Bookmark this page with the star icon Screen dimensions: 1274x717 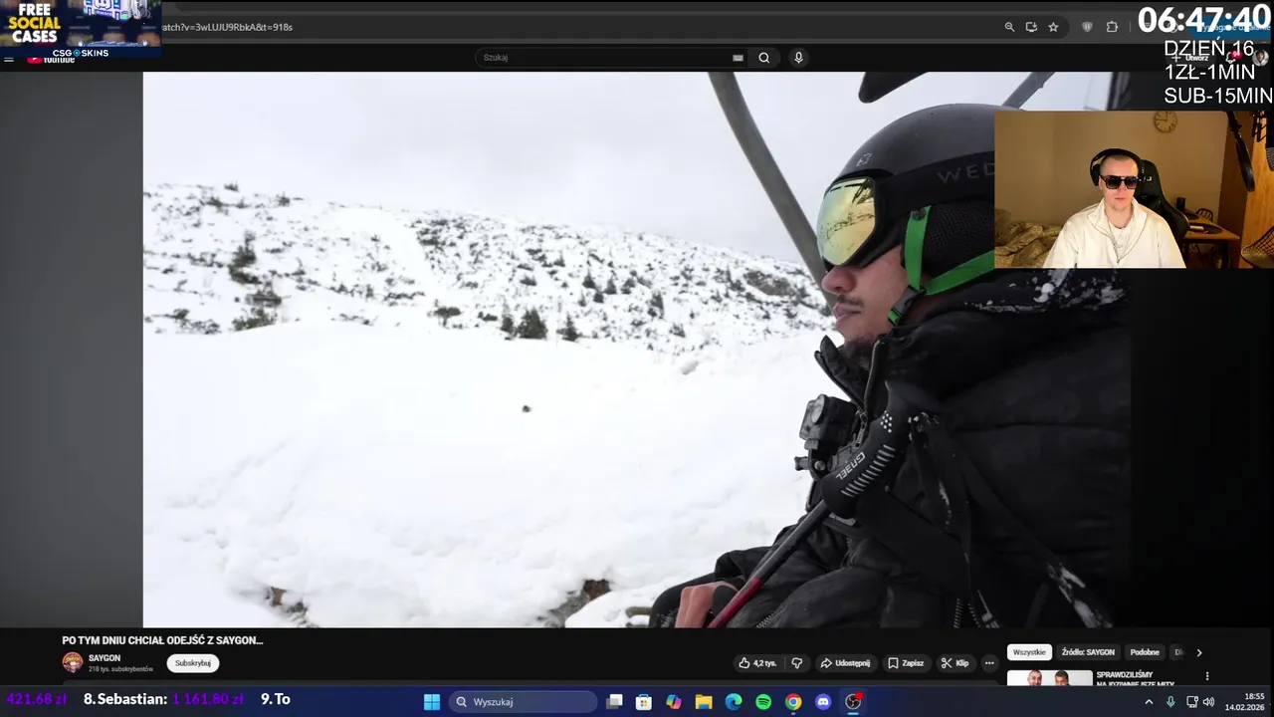tap(1053, 27)
